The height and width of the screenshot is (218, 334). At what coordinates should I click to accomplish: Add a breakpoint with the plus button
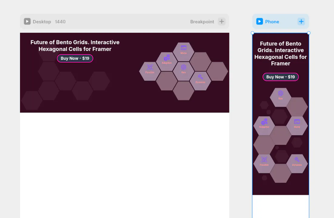pyautogui.click(x=222, y=22)
